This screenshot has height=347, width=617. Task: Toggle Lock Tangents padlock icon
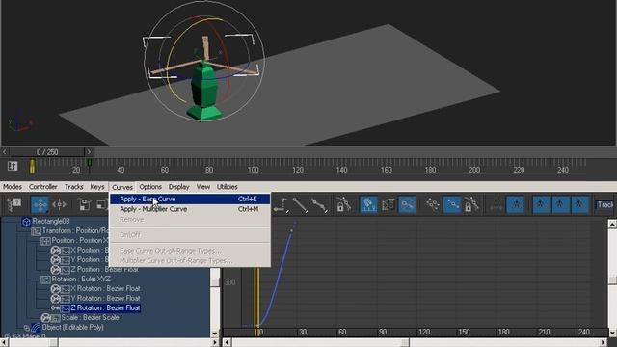[x=471, y=205]
